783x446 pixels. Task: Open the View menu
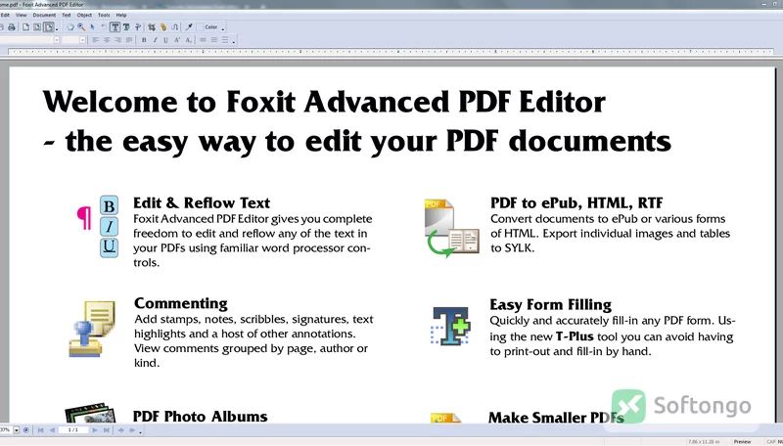[21, 15]
